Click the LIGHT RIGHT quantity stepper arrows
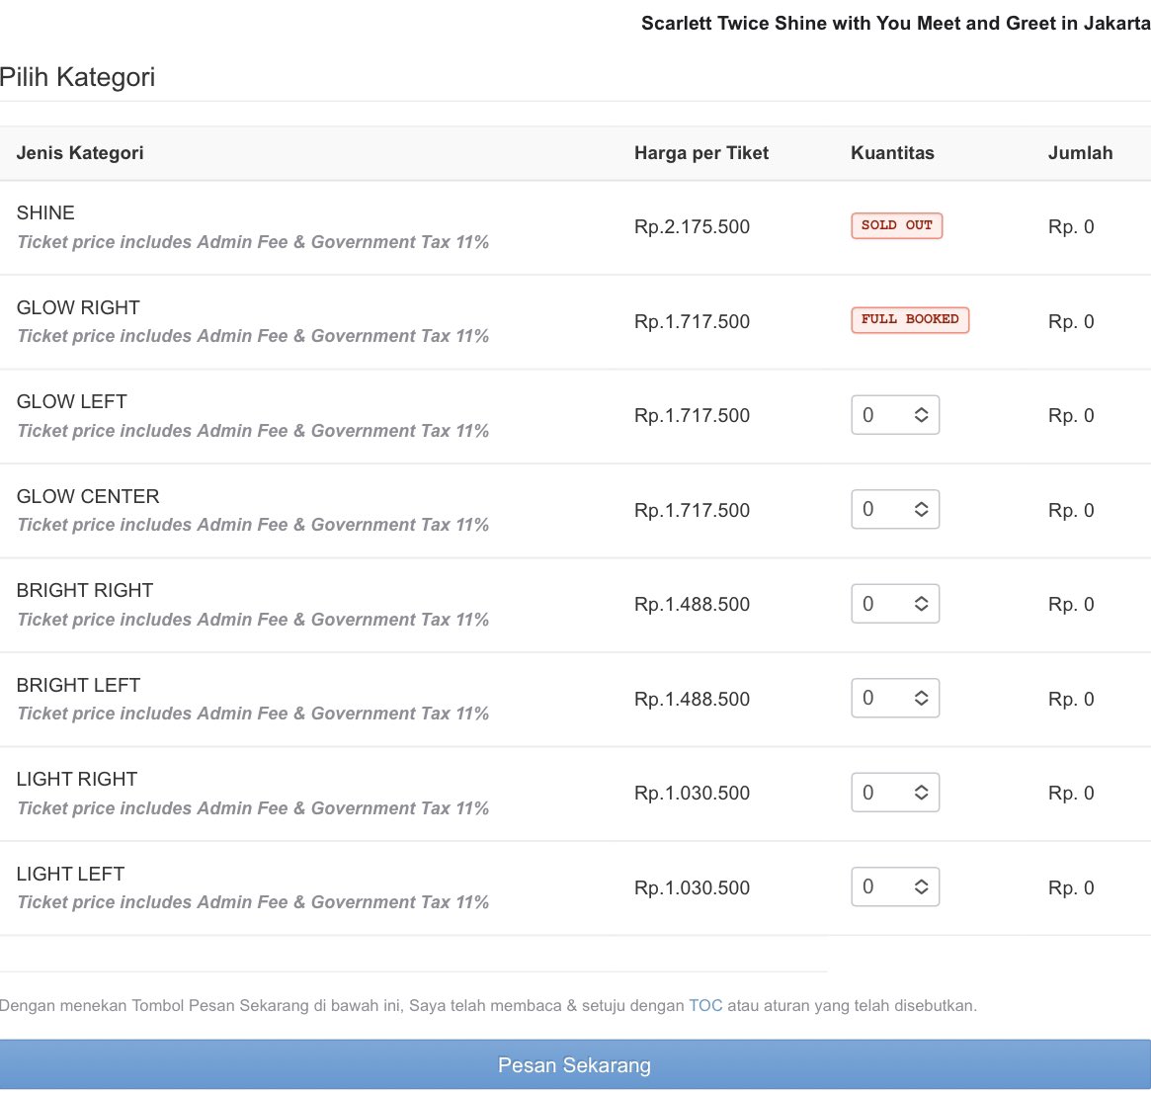 point(921,793)
